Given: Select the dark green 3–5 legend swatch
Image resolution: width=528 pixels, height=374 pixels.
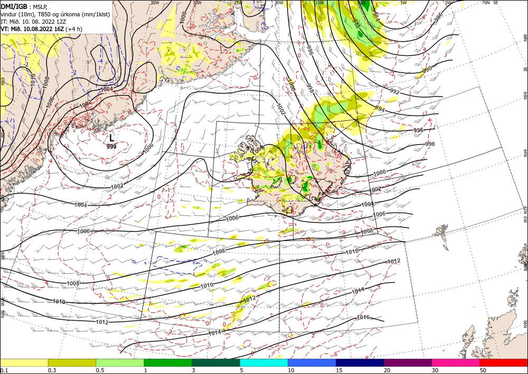Looking at the screenshot, I should 216,363.
